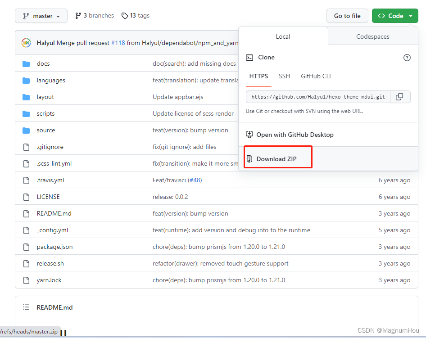Click the README list outline icon
This screenshot has width=426, height=338.
(x=27, y=307)
